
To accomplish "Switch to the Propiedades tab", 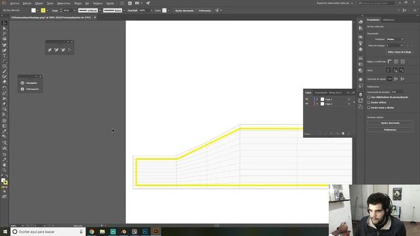I will pyautogui.click(x=373, y=20).
